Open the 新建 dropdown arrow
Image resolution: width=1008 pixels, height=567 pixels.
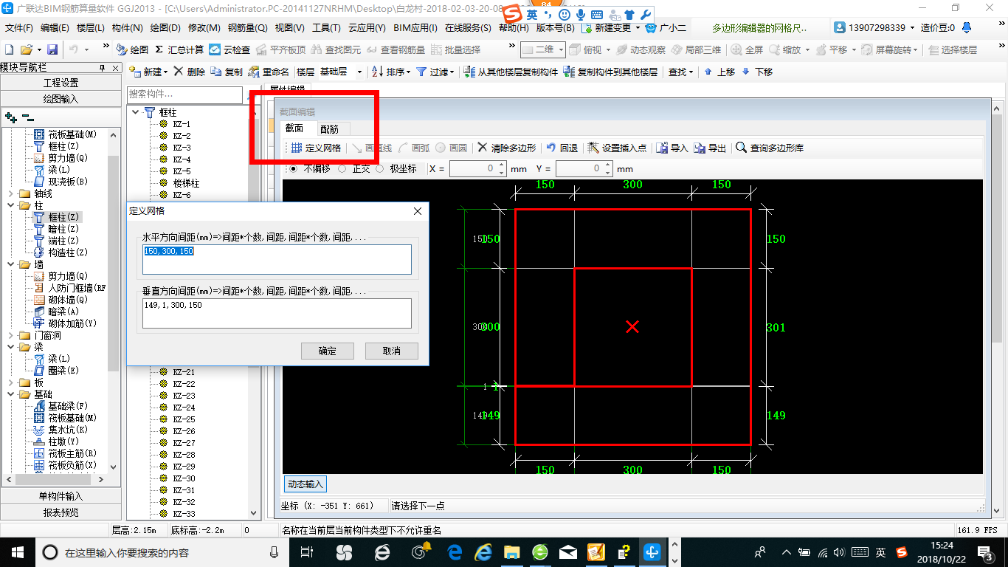(165, 72)
